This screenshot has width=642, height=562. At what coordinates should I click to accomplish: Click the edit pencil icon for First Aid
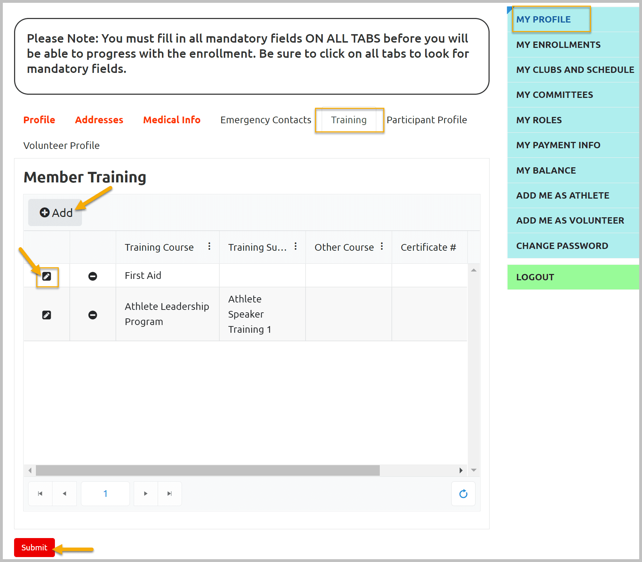click(46, 276)
